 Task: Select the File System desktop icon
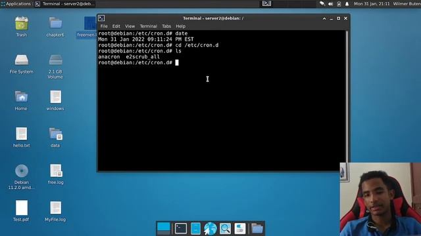(22, 60)
